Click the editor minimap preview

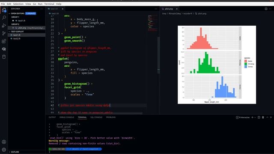click(x=152, y=23)
